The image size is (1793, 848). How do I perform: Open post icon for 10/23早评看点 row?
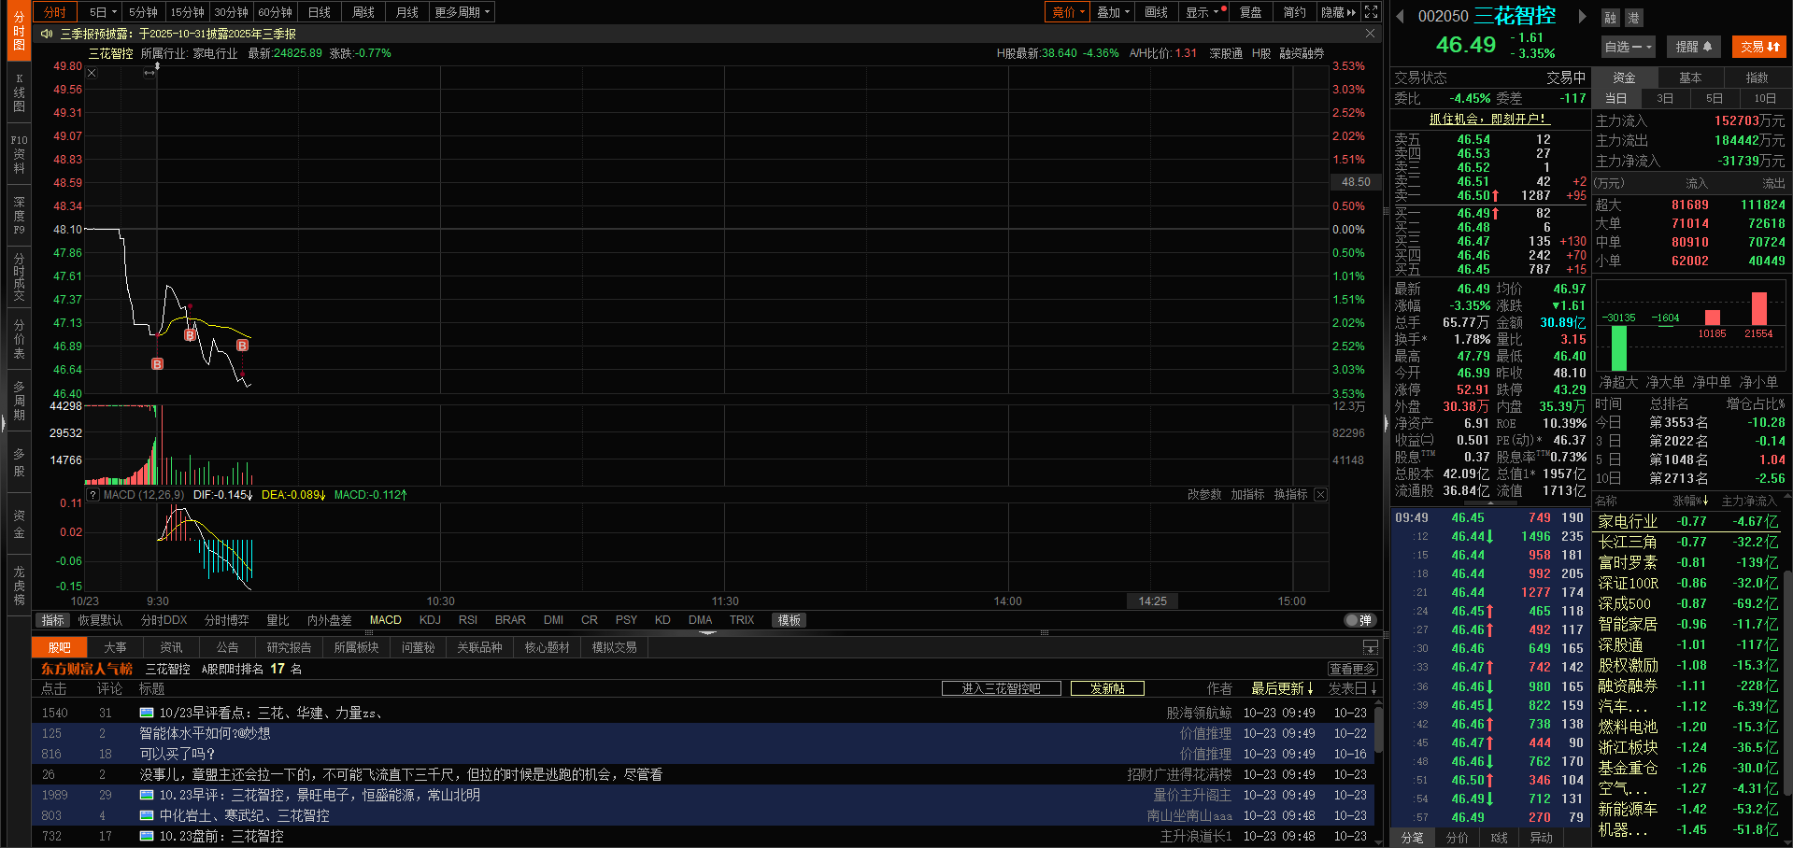tap(147, 713)
